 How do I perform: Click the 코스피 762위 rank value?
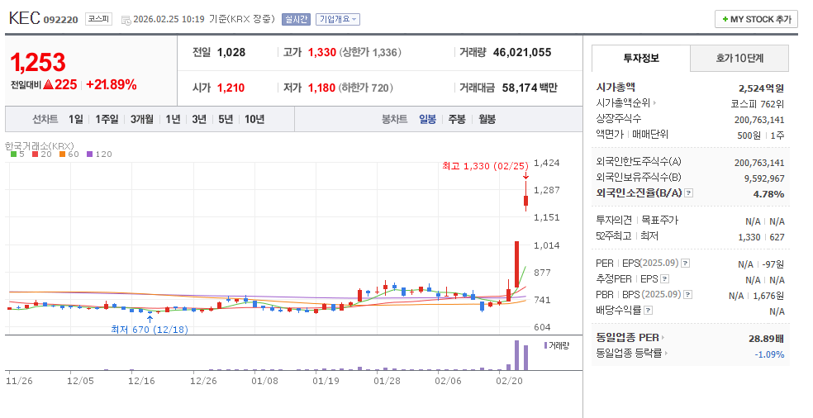(758, 104)
